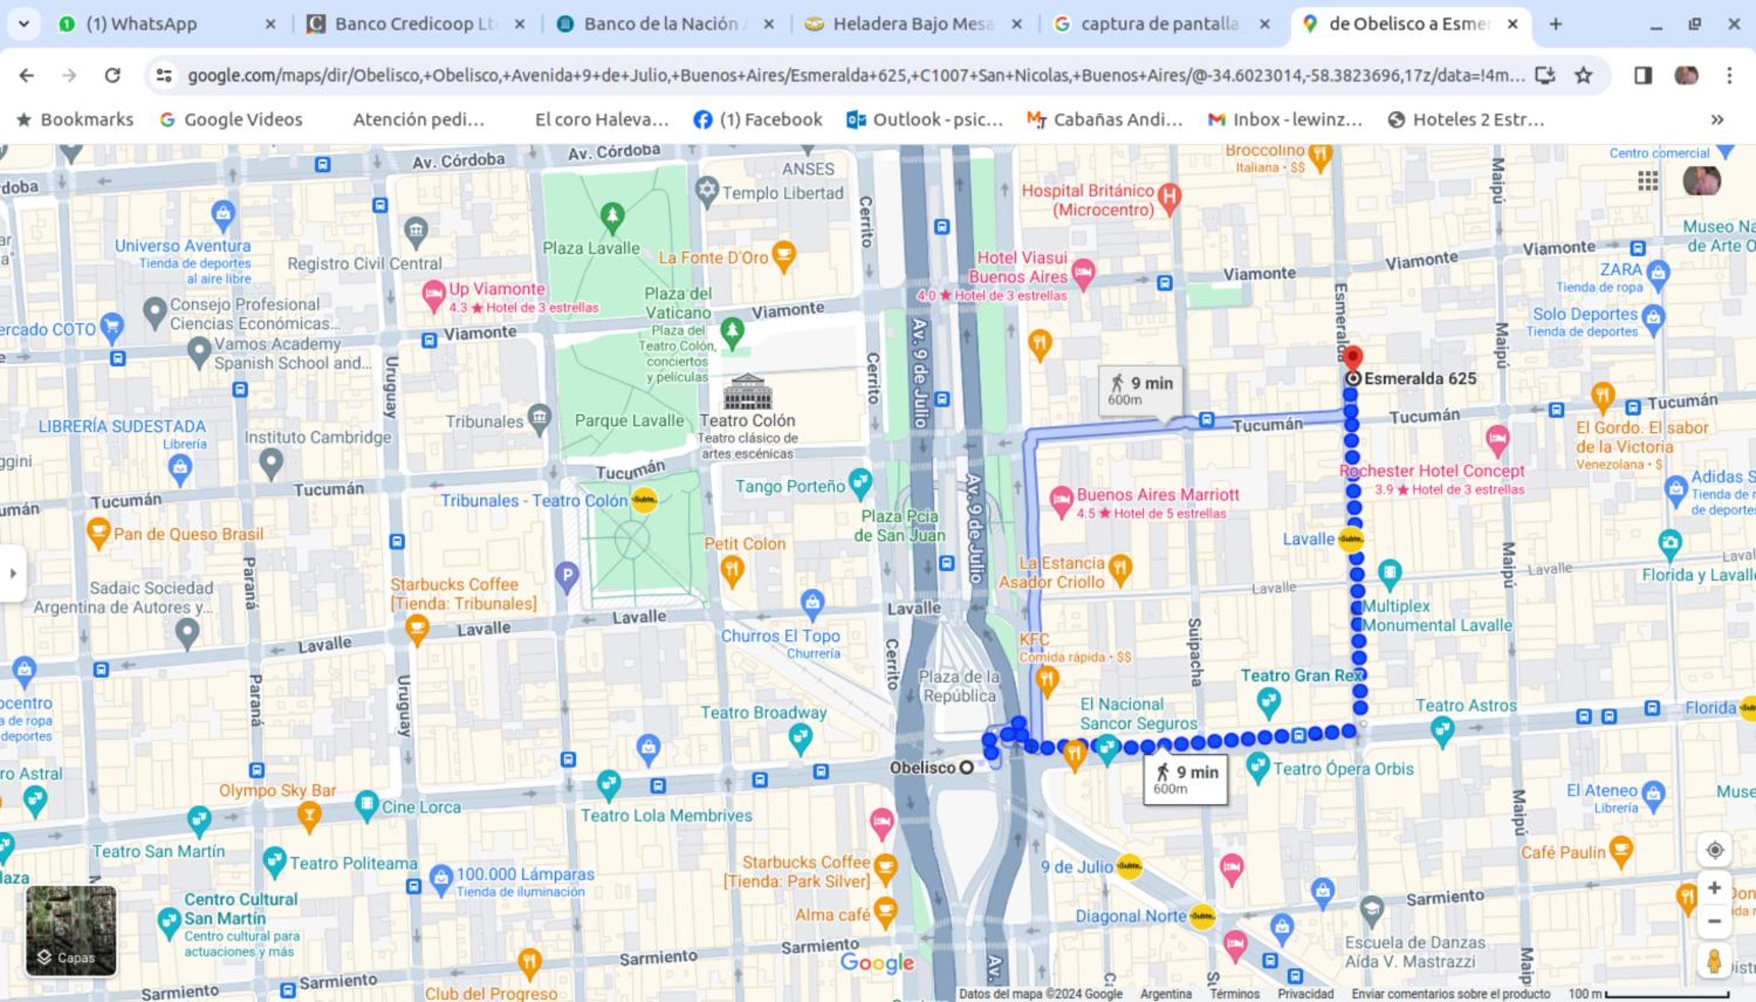This screenshot has height=1002, width=1756.
Task: Open the Outlook bookmark
Action: 925,120
